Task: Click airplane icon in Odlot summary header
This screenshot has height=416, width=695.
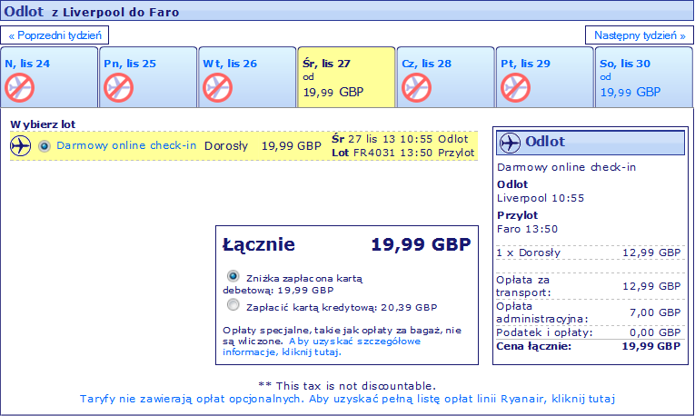Action: point(510,143)
